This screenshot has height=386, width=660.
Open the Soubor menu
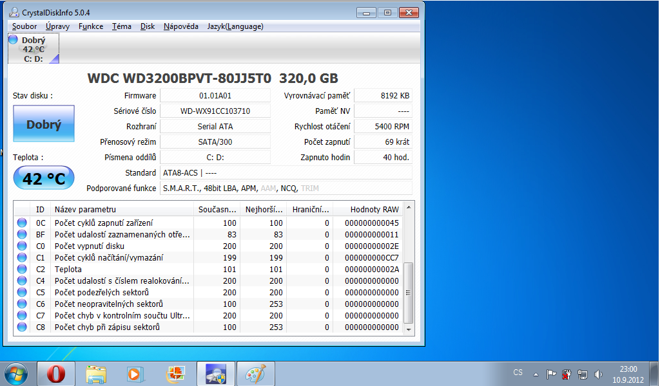(x=24, y=26)
